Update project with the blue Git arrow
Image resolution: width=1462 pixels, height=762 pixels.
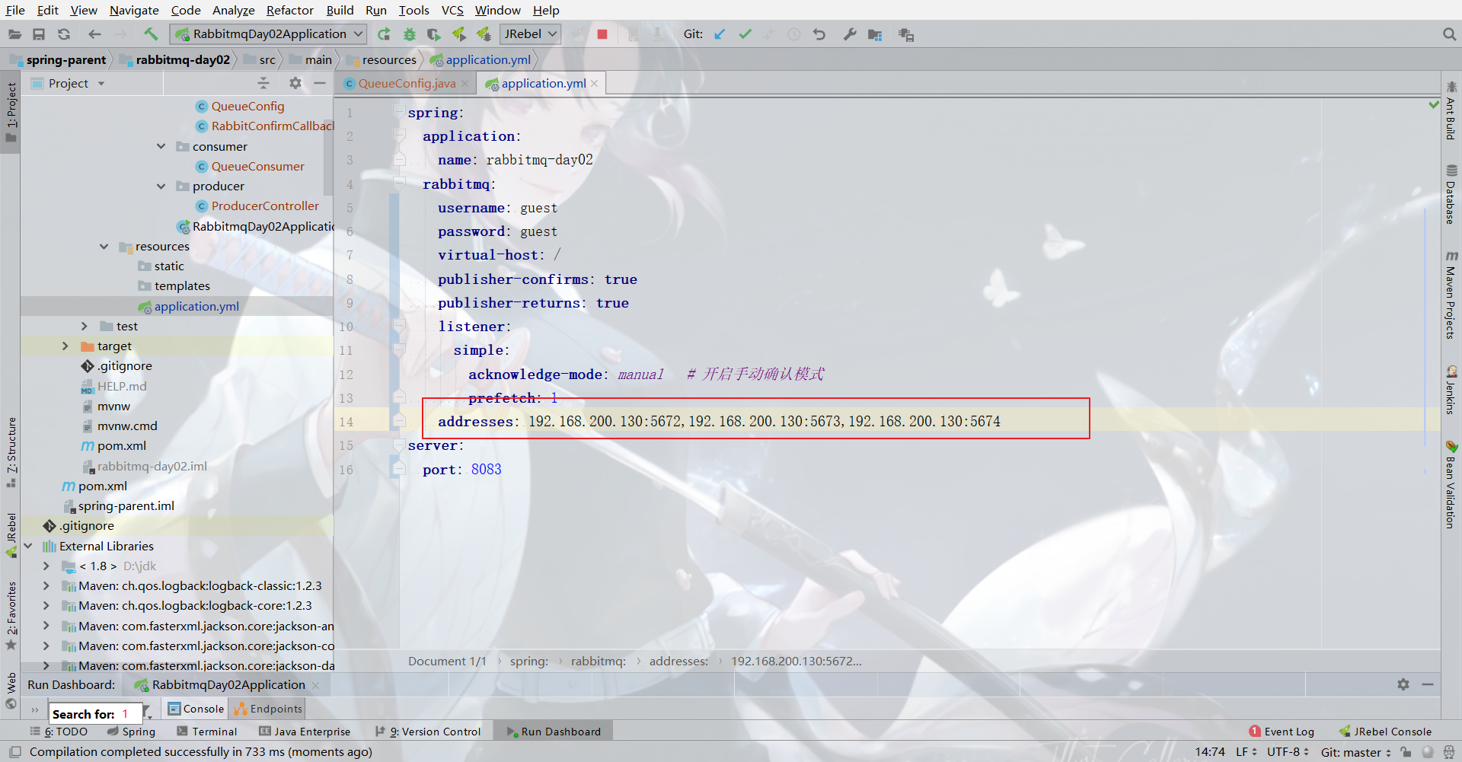[x=720, y=34]
